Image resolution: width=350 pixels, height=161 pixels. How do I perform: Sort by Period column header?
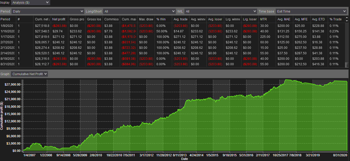[x=8, y=19]
